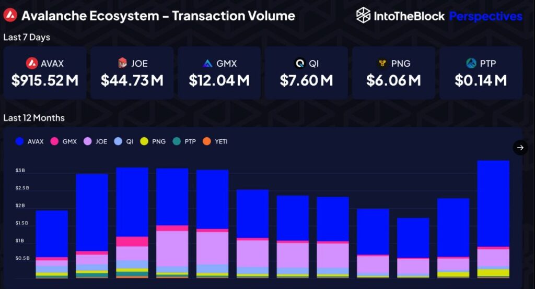Click the QI token icon

[299, 64]
